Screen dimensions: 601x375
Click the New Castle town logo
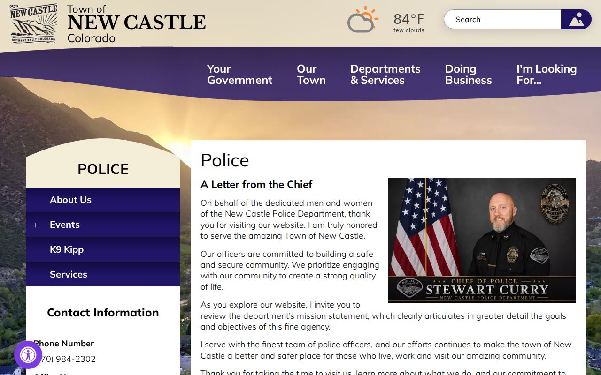click(33, 24)
